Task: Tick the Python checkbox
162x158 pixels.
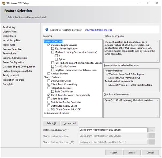Action: point(56,59)
